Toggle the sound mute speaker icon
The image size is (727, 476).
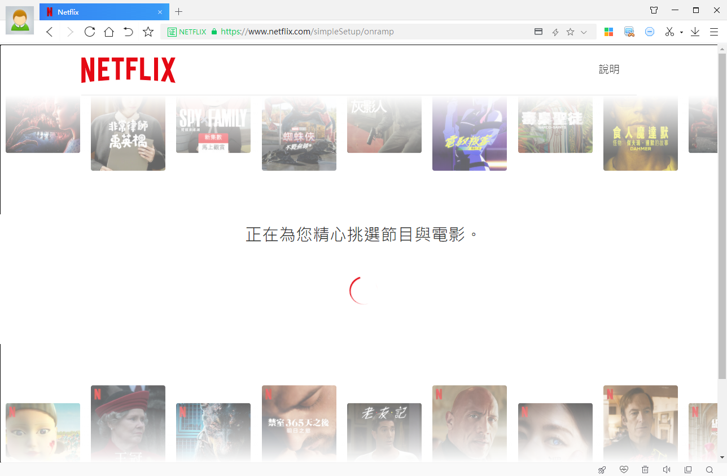(x=667, y=470)
